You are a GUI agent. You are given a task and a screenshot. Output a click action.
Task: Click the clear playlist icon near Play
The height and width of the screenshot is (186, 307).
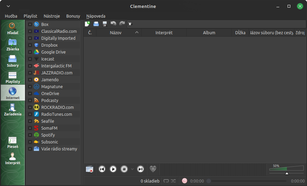click(x=89, y=169)
